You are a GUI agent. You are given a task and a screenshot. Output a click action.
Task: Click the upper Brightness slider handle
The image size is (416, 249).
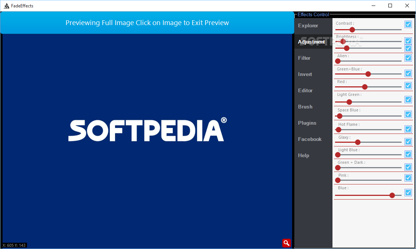point(343,42)
